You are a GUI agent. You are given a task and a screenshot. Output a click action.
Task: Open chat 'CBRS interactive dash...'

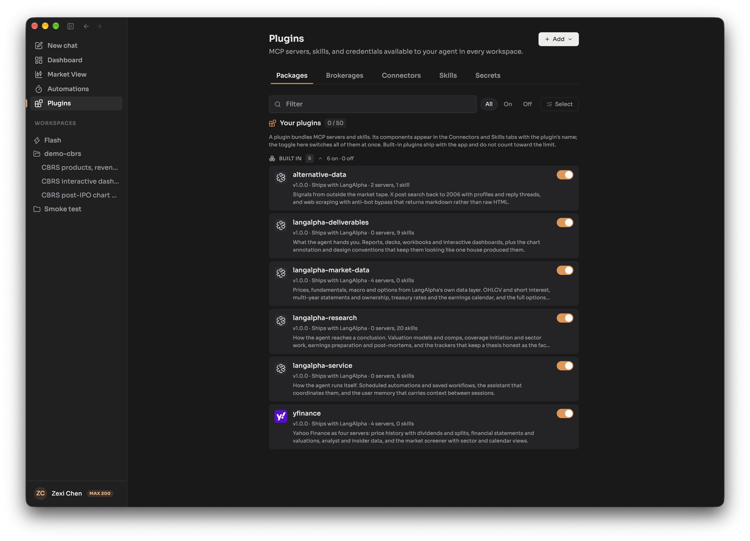pos(80,181)
